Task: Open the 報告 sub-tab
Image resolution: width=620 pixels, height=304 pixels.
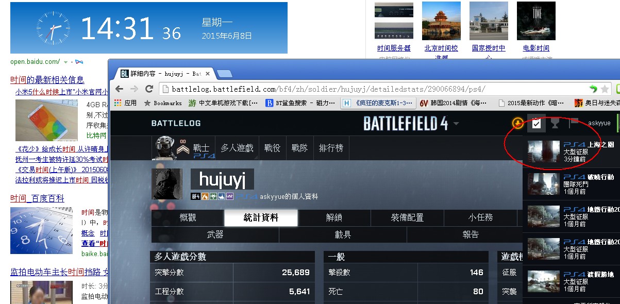Action: [471, 234]
